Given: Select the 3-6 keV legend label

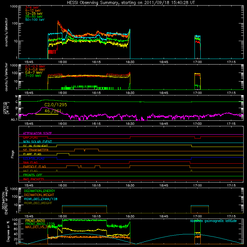Looking at the screenshot, I should click(x=32, y=7).
